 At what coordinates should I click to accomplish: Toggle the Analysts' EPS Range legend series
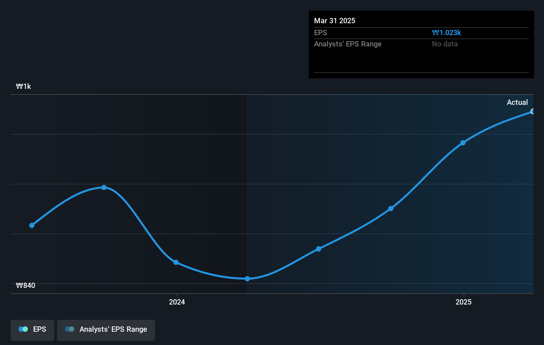[x=106, y=330]
